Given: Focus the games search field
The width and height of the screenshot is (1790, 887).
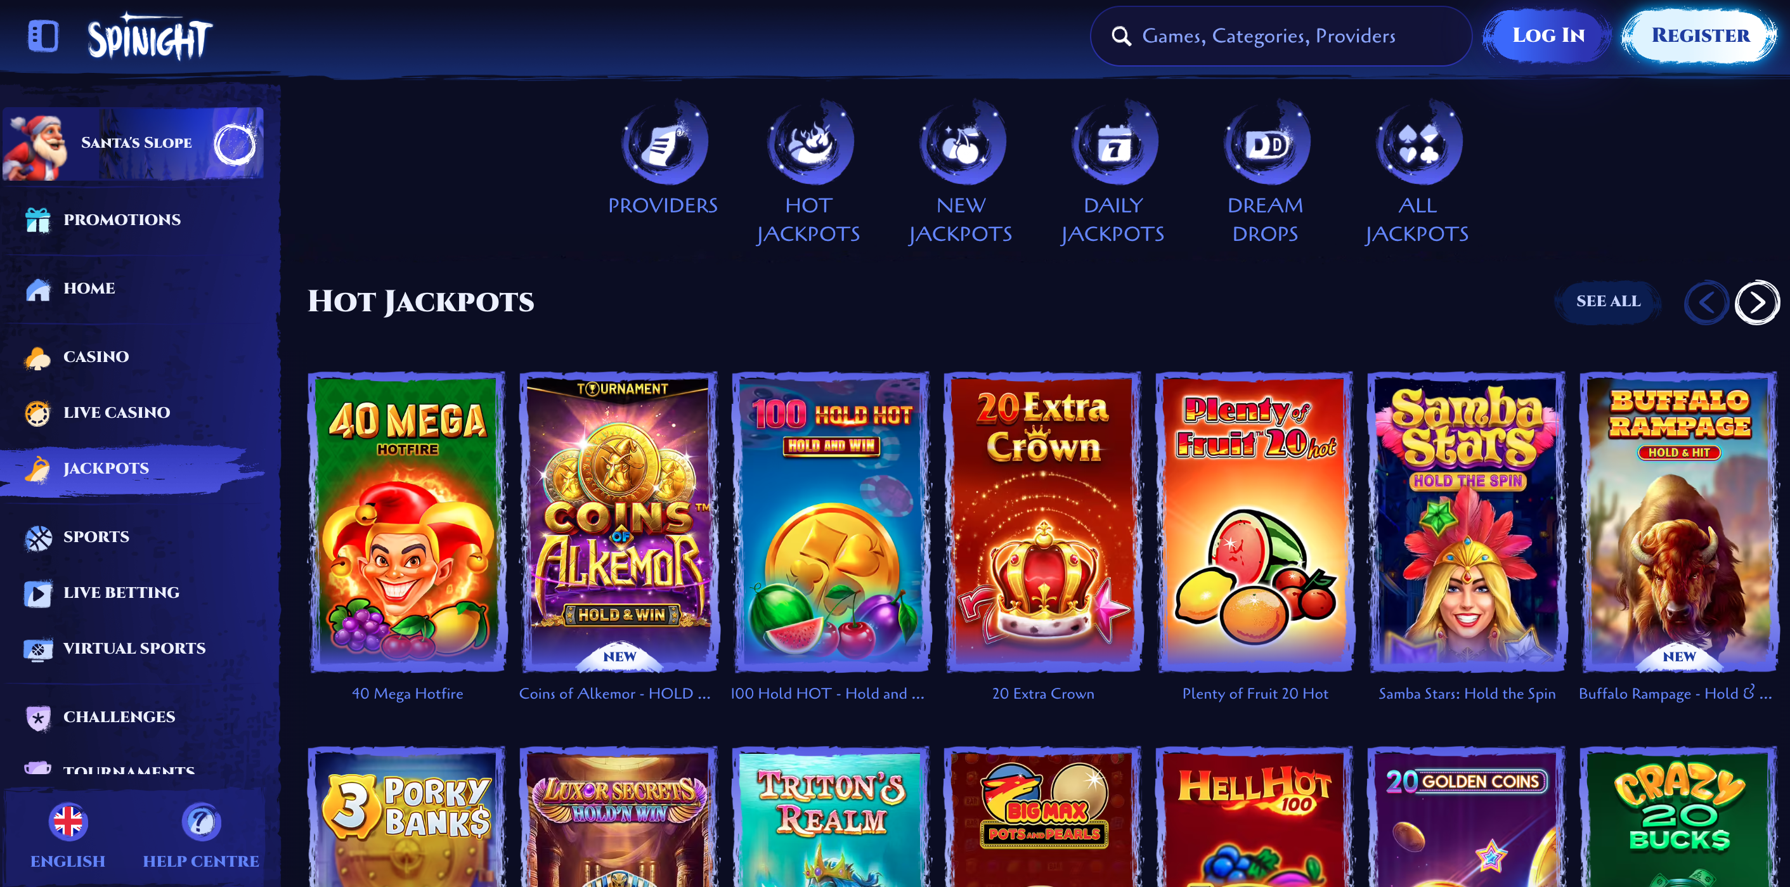Looking at the screenshot, I should pyautogui.click(x=1280, y=36).
